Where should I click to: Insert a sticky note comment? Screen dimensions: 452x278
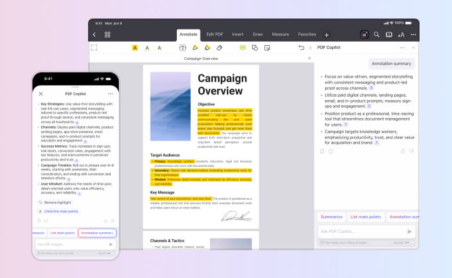pyautogui.click(x=243, y=47)
